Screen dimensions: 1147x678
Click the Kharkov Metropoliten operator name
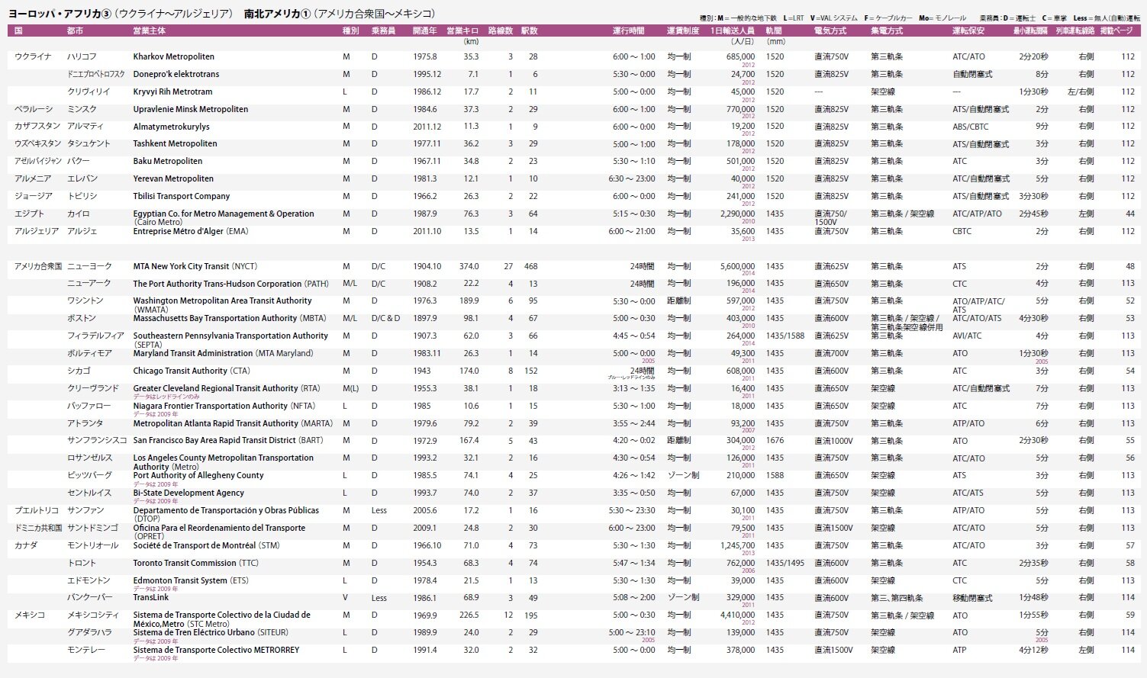point(174,56)
